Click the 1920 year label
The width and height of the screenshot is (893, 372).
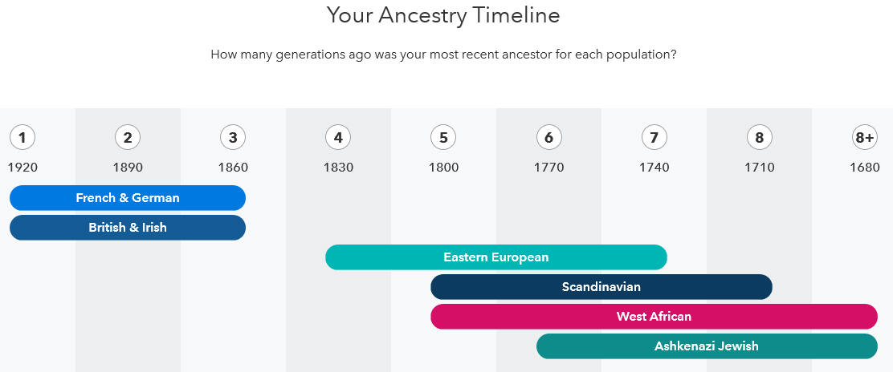point(22,168)
